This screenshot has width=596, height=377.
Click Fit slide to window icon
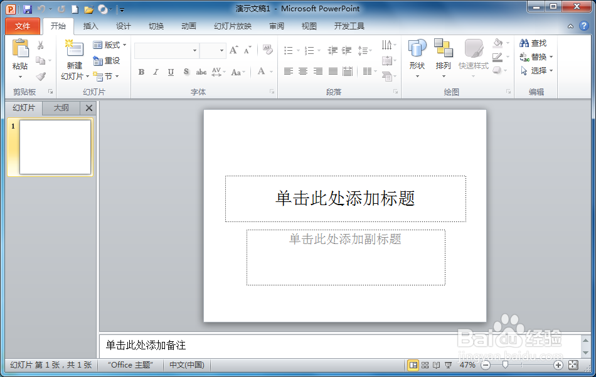click(573, 365)
